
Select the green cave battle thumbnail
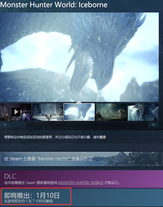pos(111,112)
